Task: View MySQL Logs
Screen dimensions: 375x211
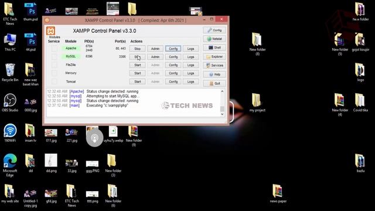Action: click(190, 57)
